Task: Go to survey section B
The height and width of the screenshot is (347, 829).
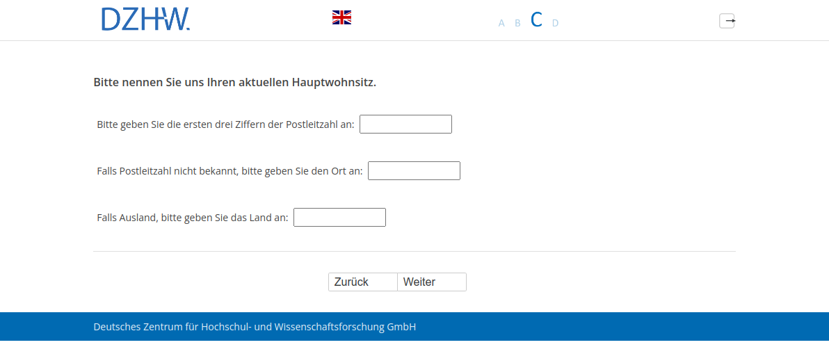Action: [517, 23]
